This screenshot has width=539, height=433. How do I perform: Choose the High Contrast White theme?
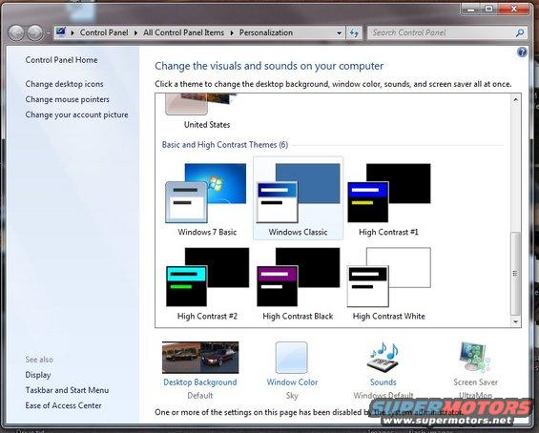389,283
